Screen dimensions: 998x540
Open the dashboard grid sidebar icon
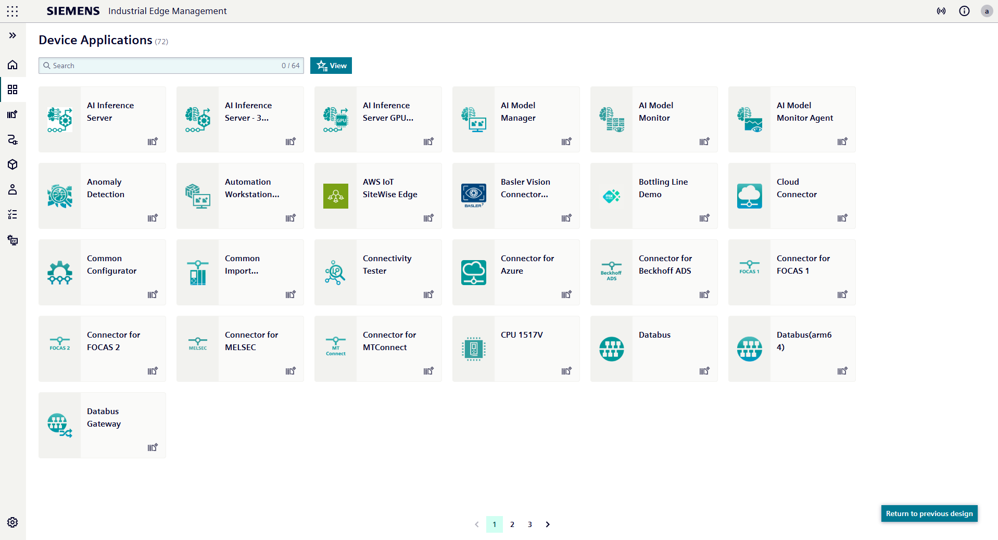coord(12,89)
